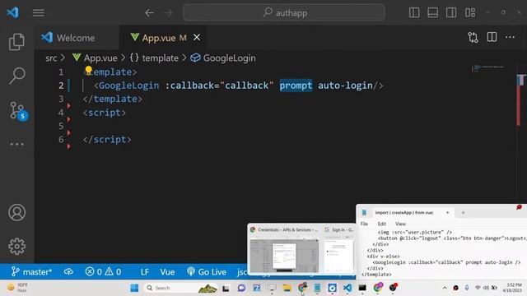This screenshot has height=296, width=527.
Task: Click the master* branch in the status bar
Action: 31,271
